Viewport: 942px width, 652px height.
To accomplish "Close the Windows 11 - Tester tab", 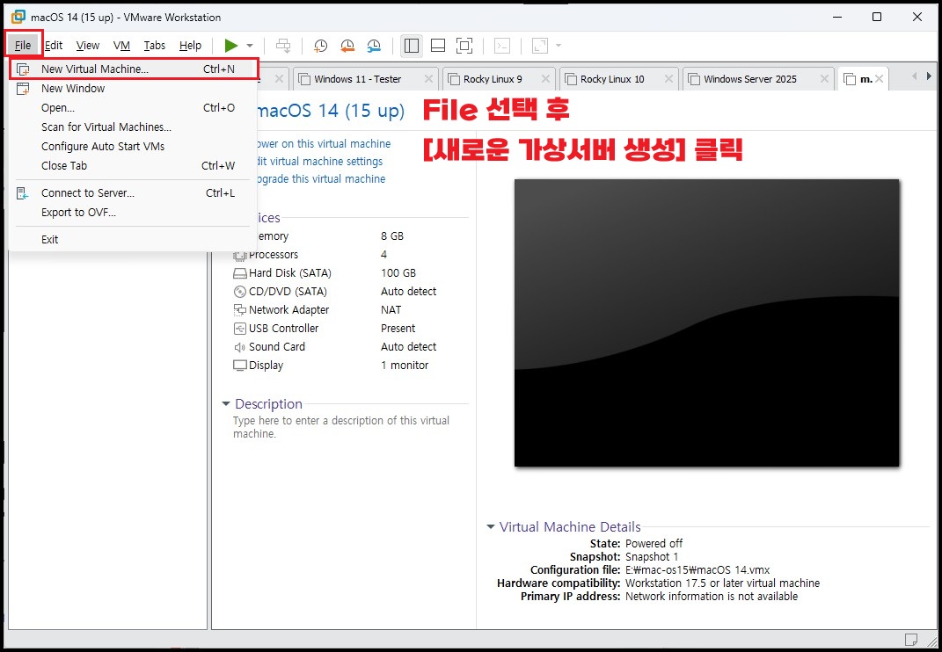I will [428, 79].
